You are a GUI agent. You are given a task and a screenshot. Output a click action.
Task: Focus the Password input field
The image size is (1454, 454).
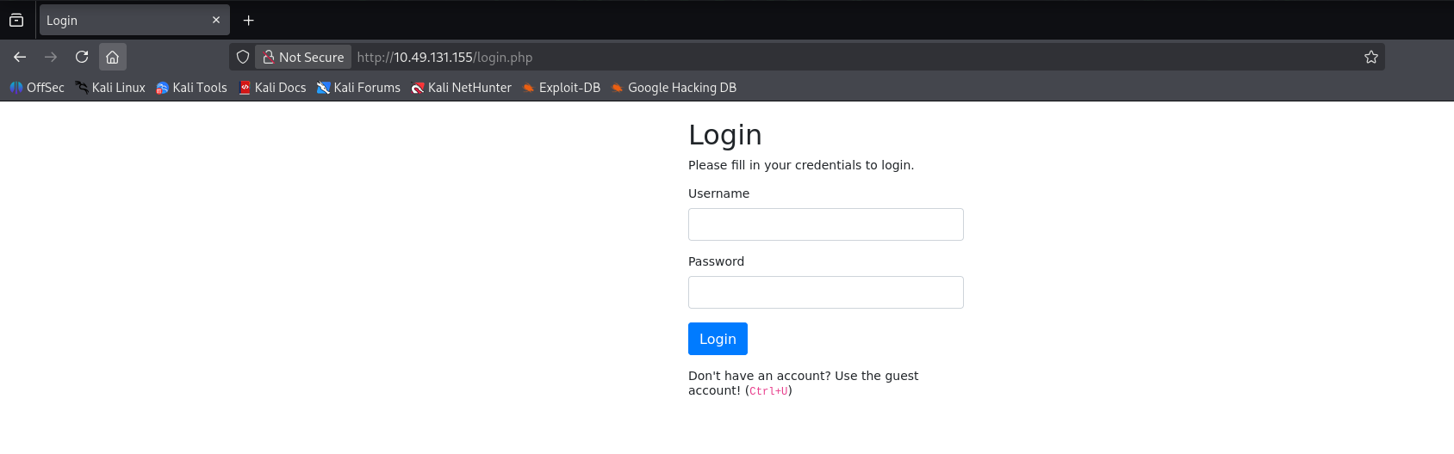(x=826, y=292)
